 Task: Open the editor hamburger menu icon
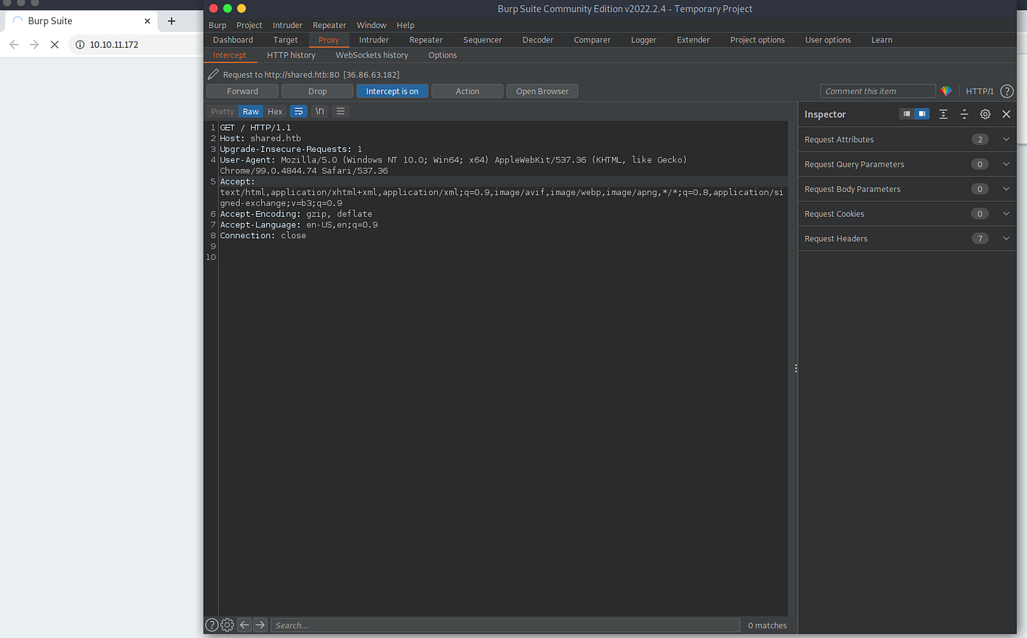coord(340,111)
